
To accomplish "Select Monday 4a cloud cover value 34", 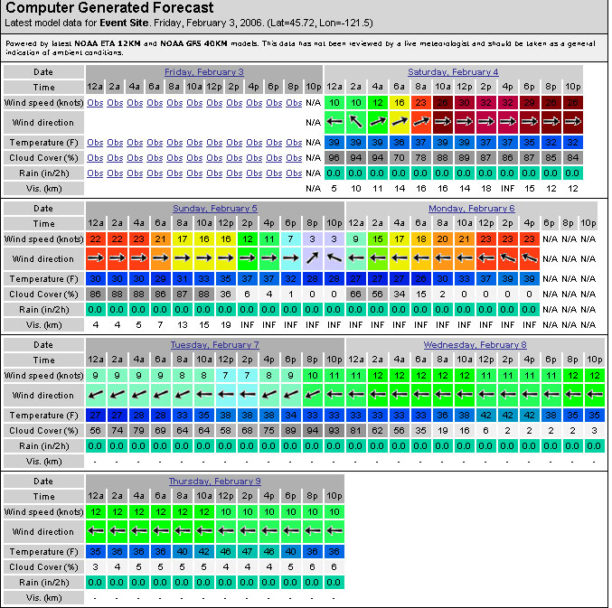I will coord(400,295).
